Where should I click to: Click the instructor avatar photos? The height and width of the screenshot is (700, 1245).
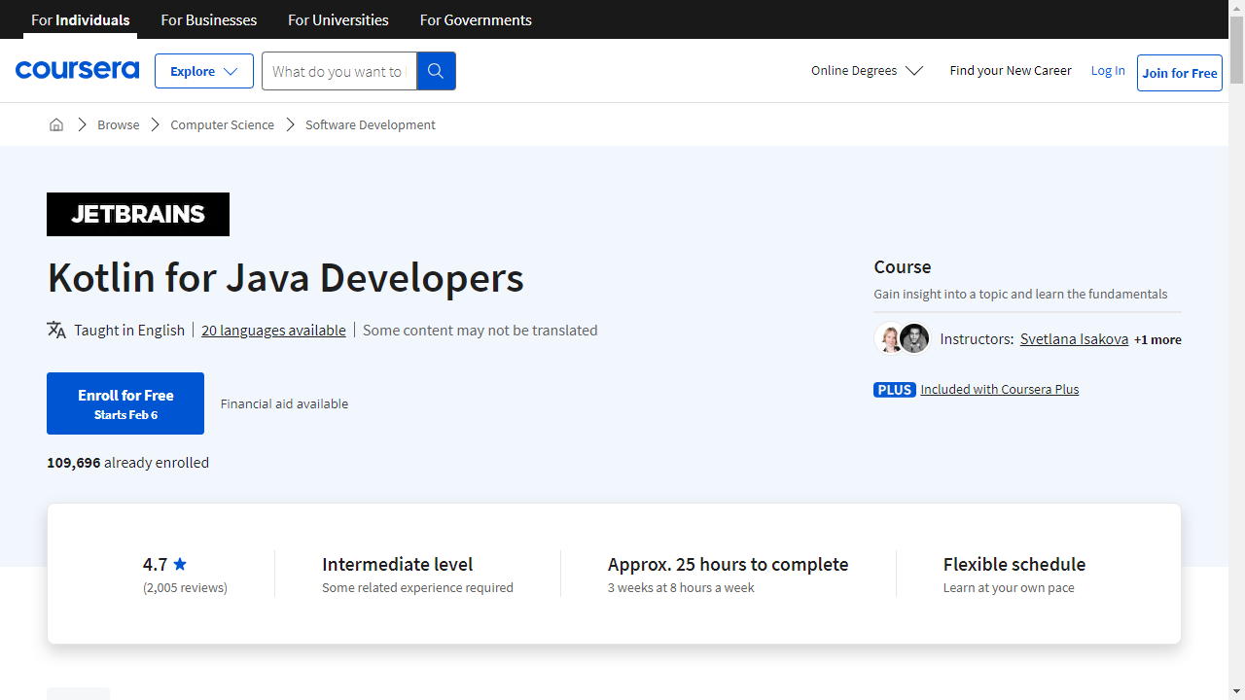pyautogui.click(x=903, y=338)
